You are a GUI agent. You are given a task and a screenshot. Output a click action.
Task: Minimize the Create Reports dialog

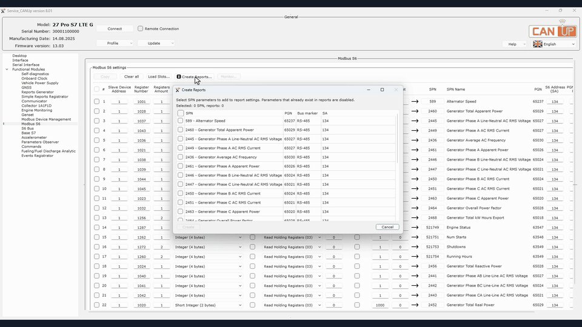369,90
